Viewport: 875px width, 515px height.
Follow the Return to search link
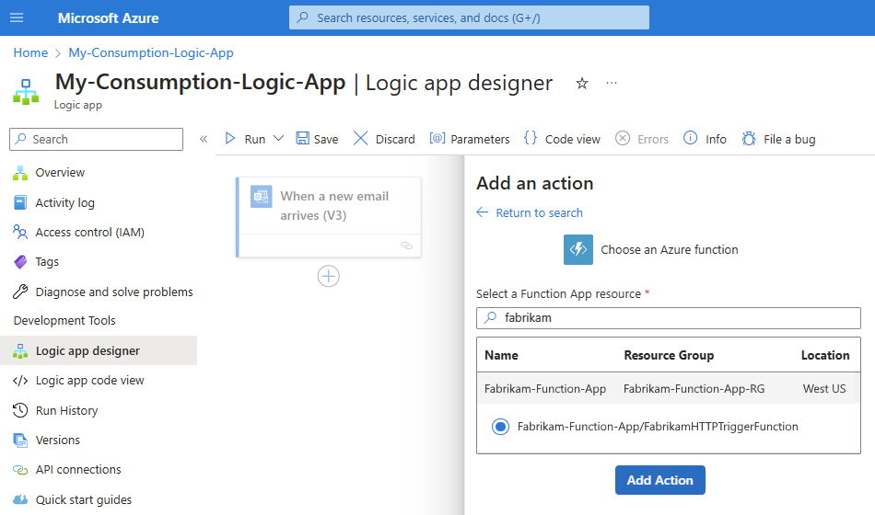tap(539, 212)
